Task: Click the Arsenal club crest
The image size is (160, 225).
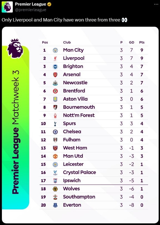Action: click(x=55, y=75)
